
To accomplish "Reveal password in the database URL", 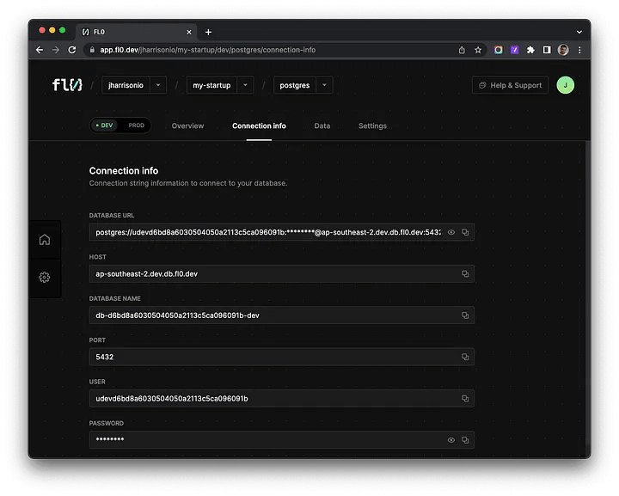I will pos(451,232).
